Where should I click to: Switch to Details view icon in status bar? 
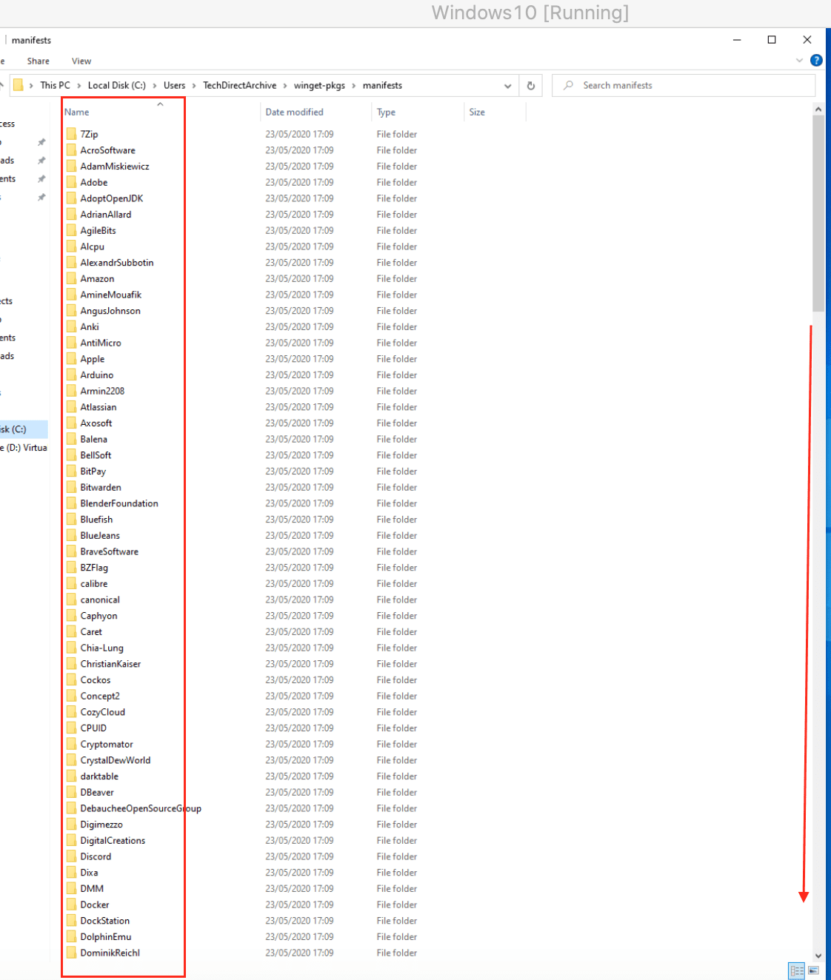797,970
